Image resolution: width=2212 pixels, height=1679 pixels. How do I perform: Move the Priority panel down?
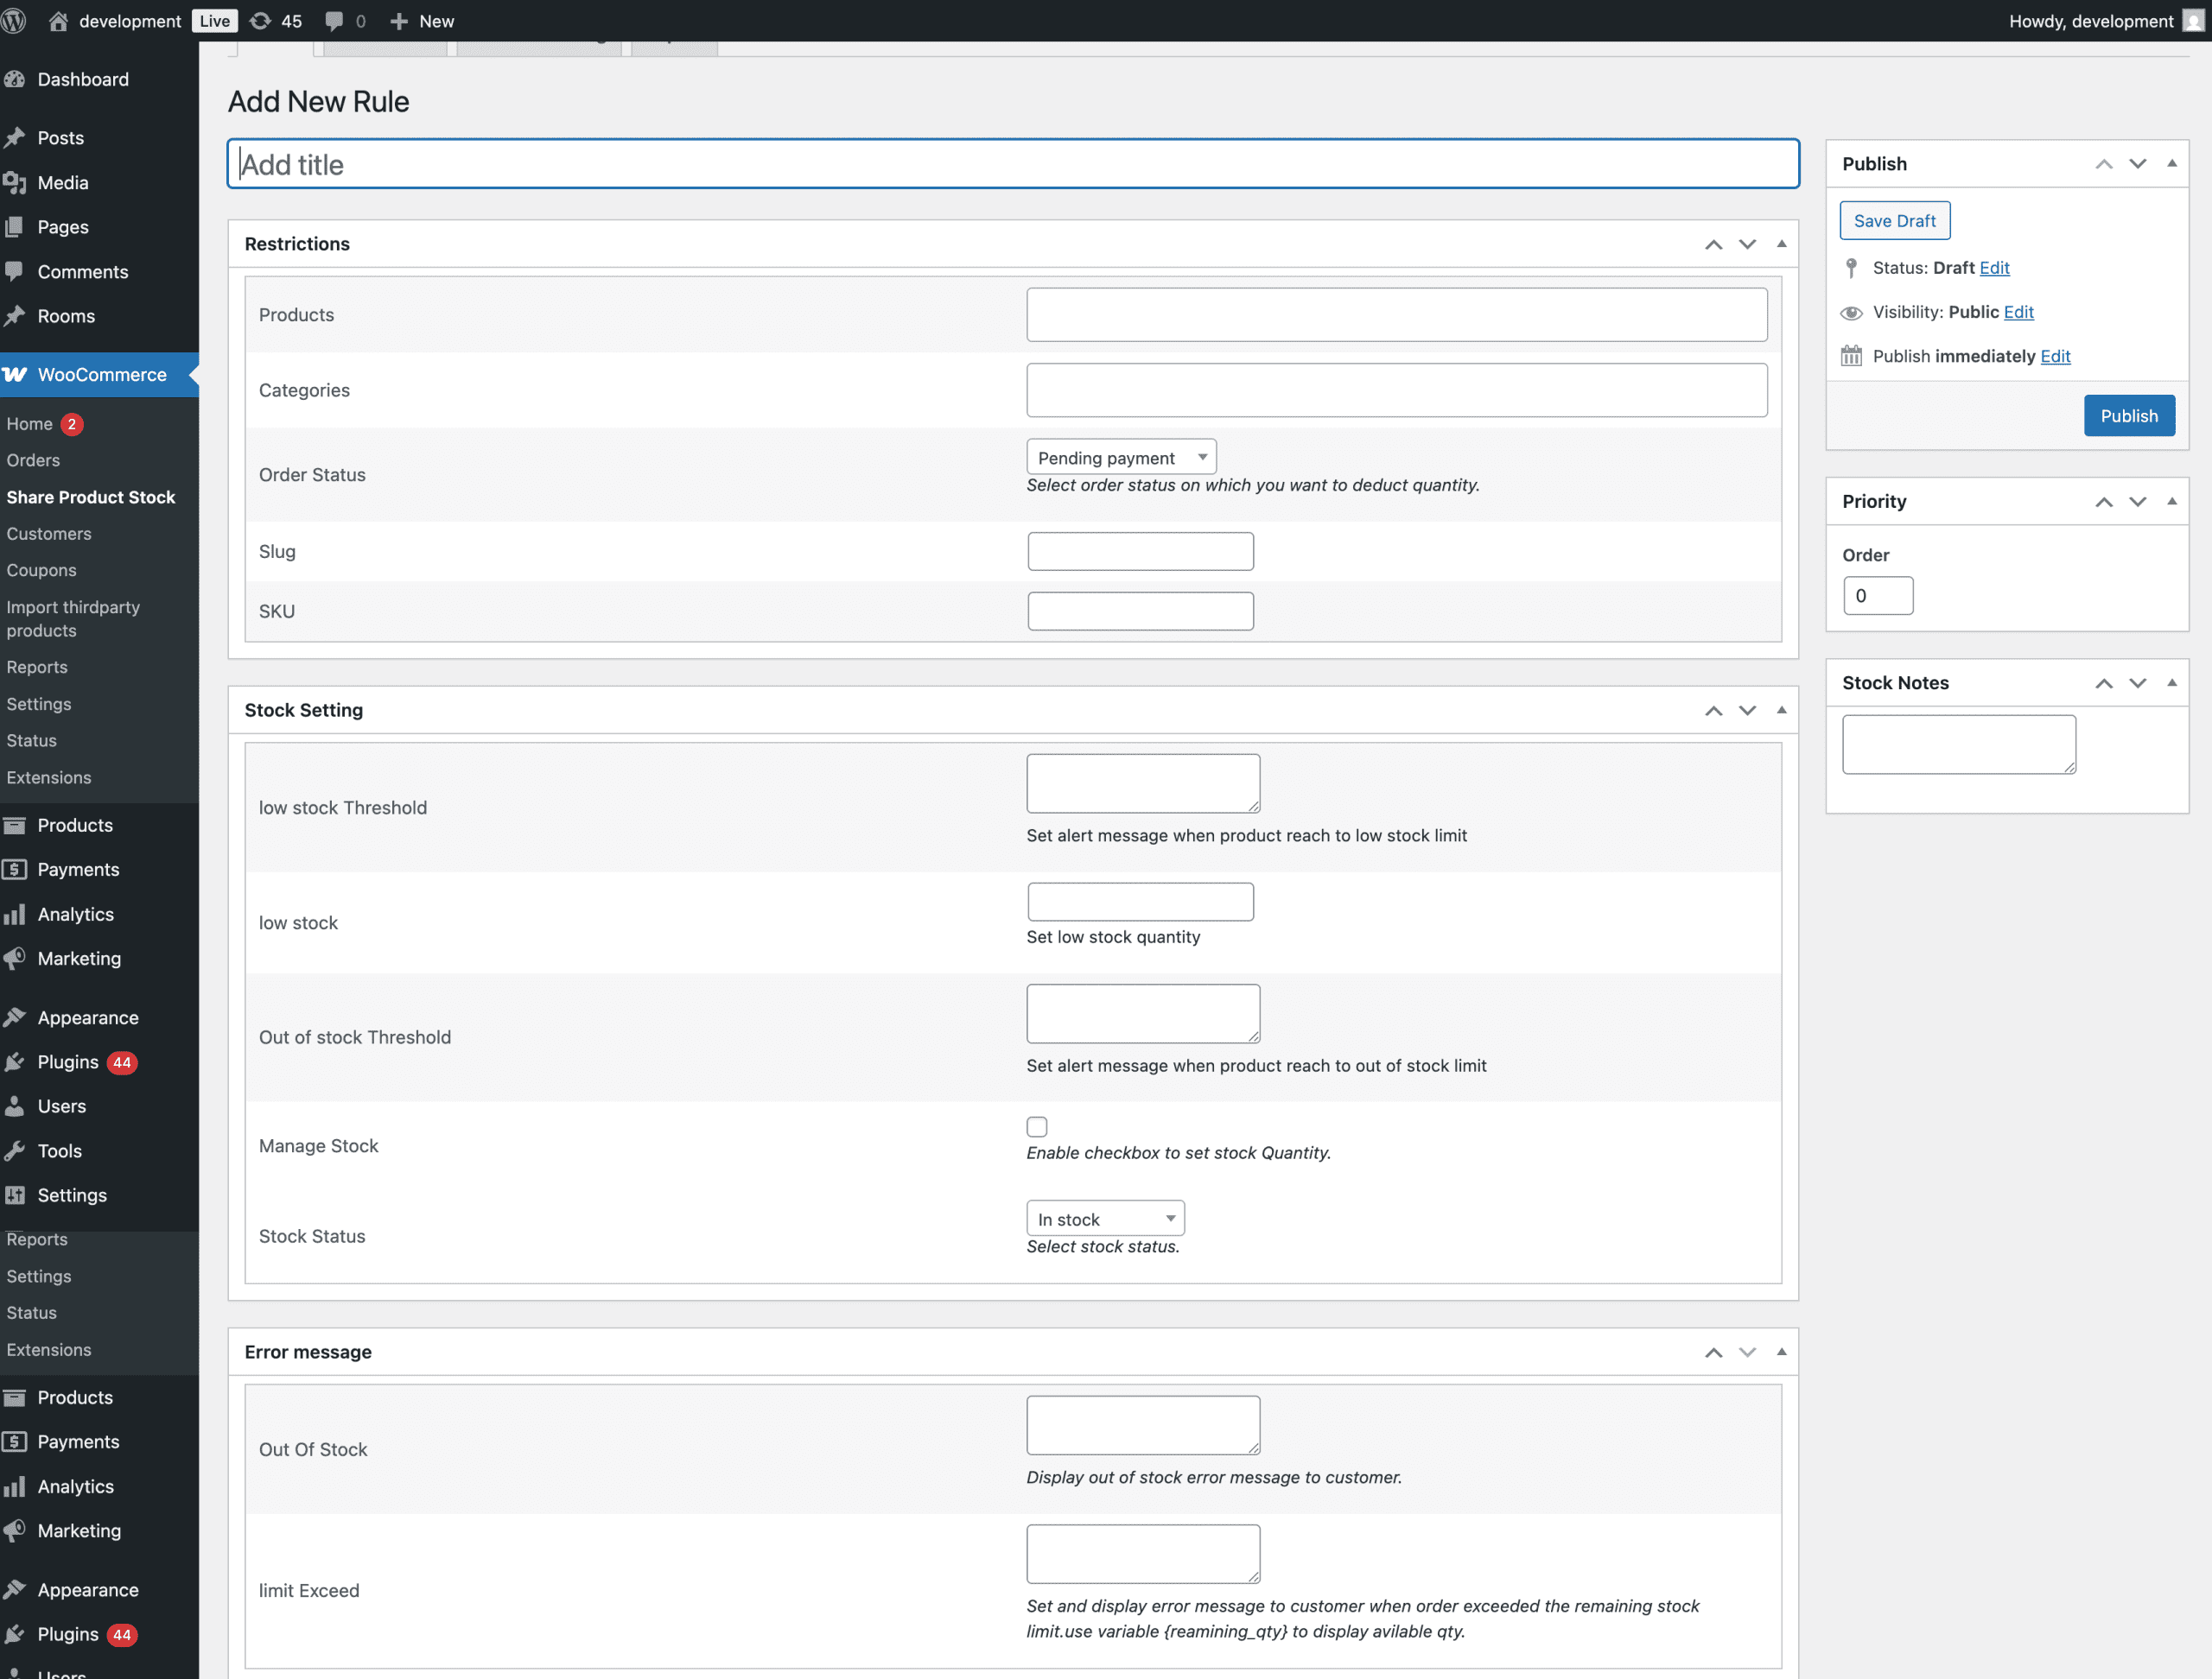[x=2137, y=502]
